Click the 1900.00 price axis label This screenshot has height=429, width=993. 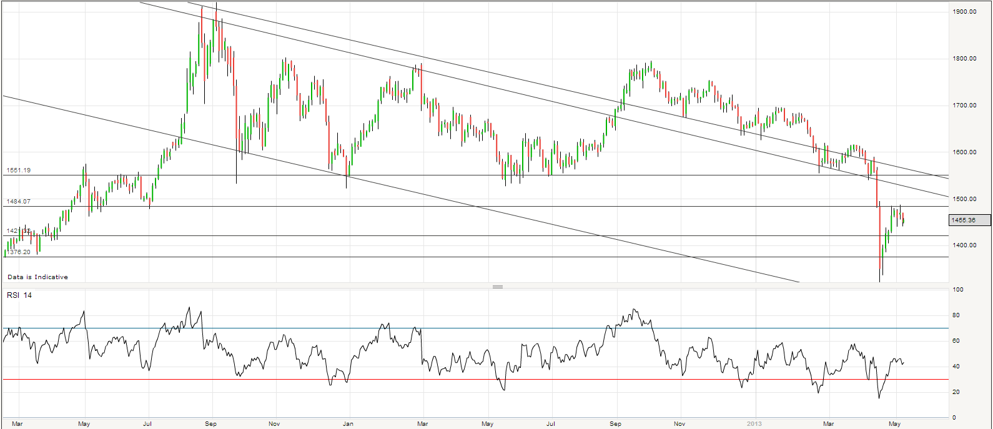click(x=965, y=12)
